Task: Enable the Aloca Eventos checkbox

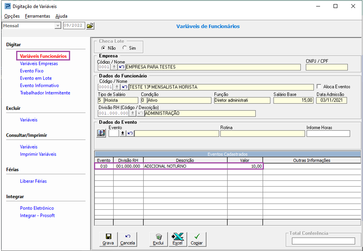Action: pyautogui.click(x=319, y=87)
